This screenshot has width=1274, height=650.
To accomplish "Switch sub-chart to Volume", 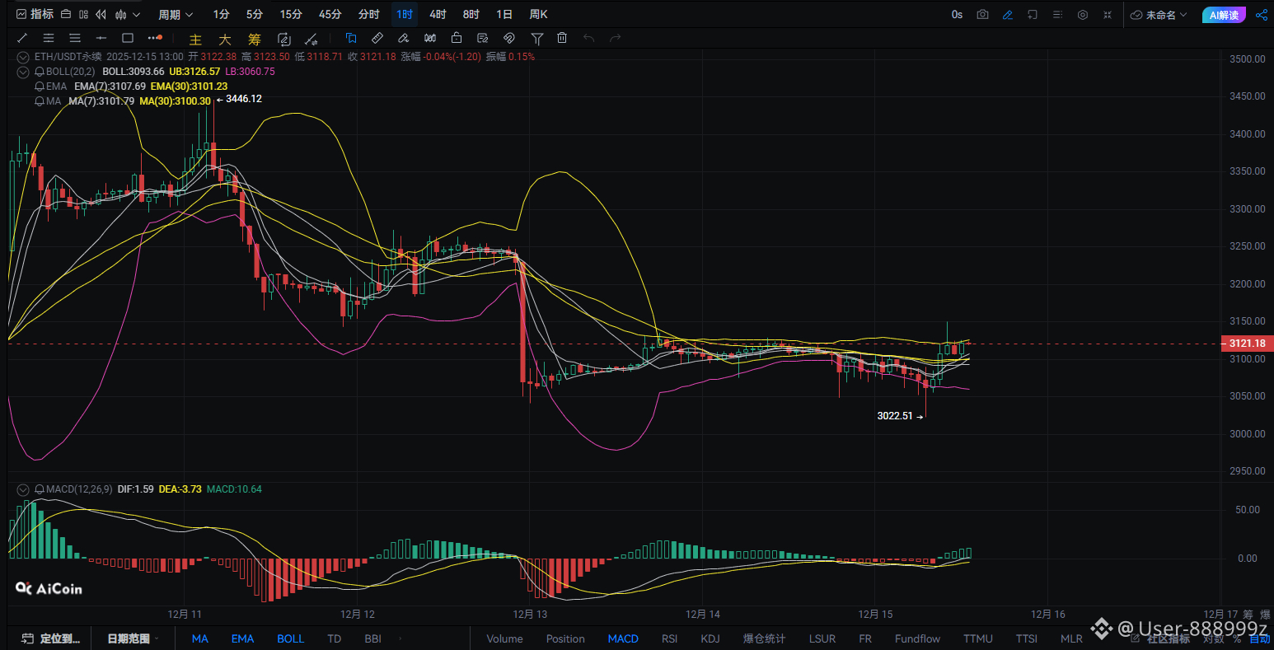I will (x=504, y=638).
